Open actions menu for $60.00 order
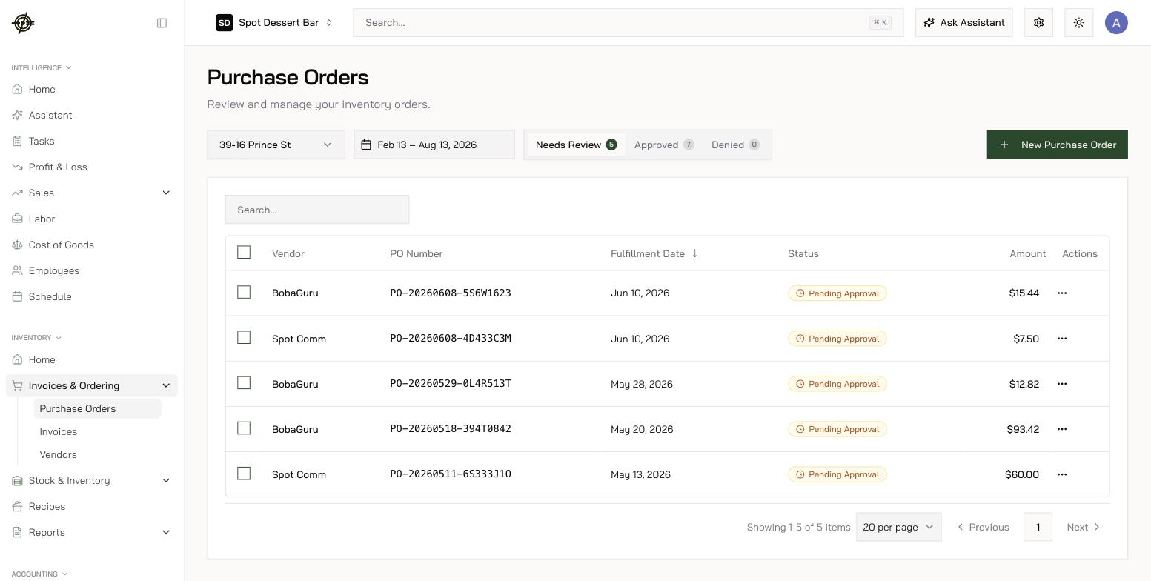Screen dimensions: 1151x581 (x=1062, y=474)
